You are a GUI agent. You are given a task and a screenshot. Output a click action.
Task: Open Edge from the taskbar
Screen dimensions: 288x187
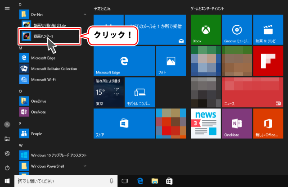tap(140, 181)
